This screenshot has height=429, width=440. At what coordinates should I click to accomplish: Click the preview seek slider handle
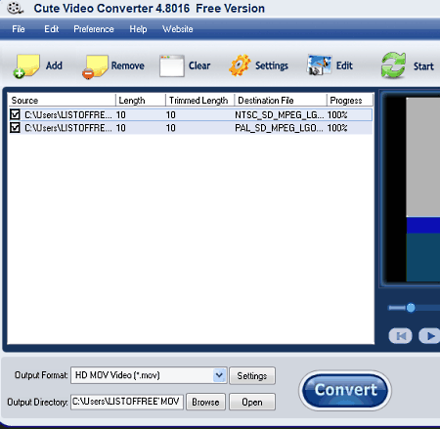click(x=411, y=308)
